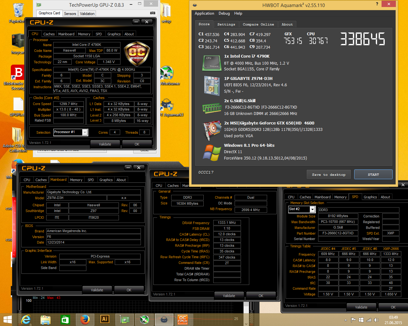Open the volume speaker tray icon
This screenshot has height=326, width=408.
point(376,320)
